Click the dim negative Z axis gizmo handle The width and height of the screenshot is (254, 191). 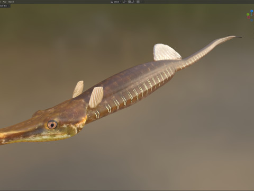(x=252, y=20)
